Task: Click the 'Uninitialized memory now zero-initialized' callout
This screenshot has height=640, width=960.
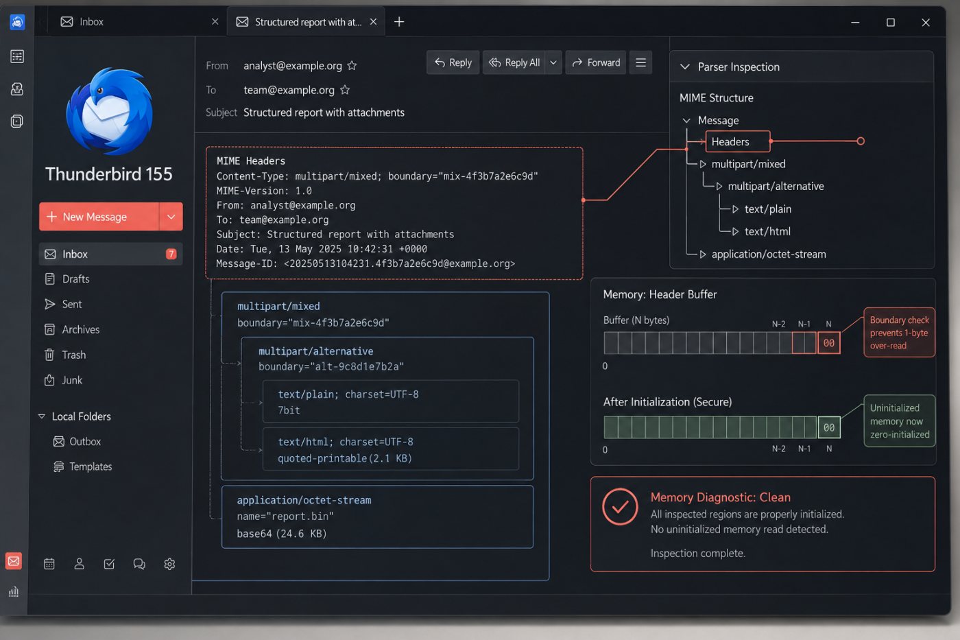Action: click(900, 421)
